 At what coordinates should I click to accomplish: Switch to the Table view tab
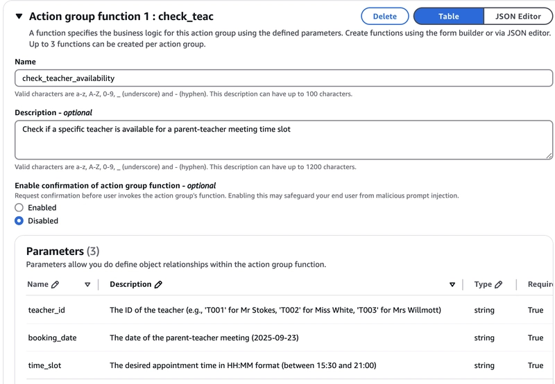448,16
